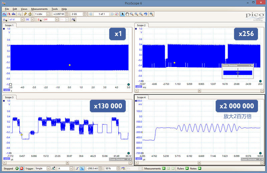Open the Measurements menu

[x=39, y=9]
